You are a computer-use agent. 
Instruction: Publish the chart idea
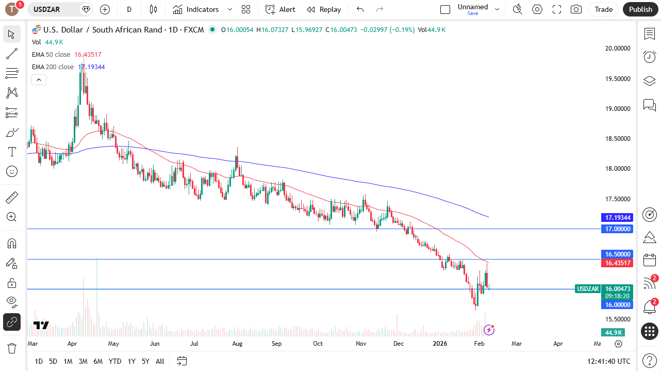[x=640, y=9]
